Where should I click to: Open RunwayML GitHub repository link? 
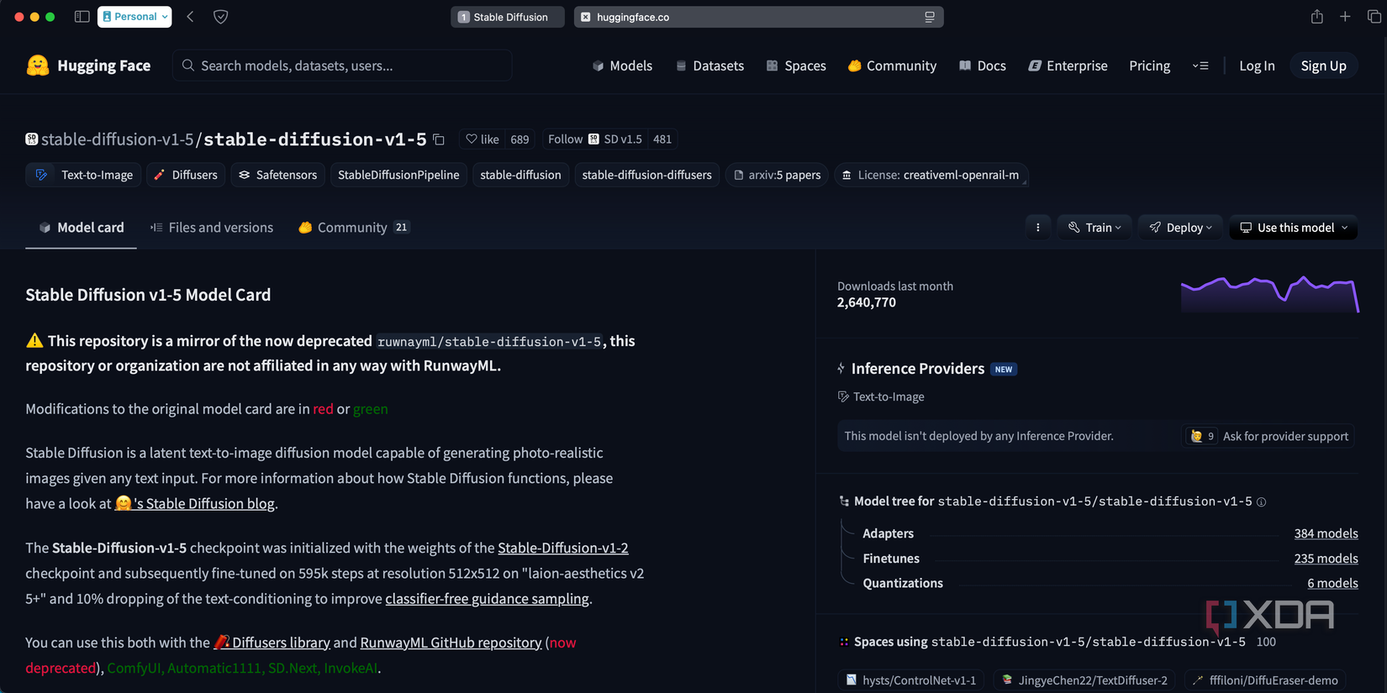click(451, 643)
